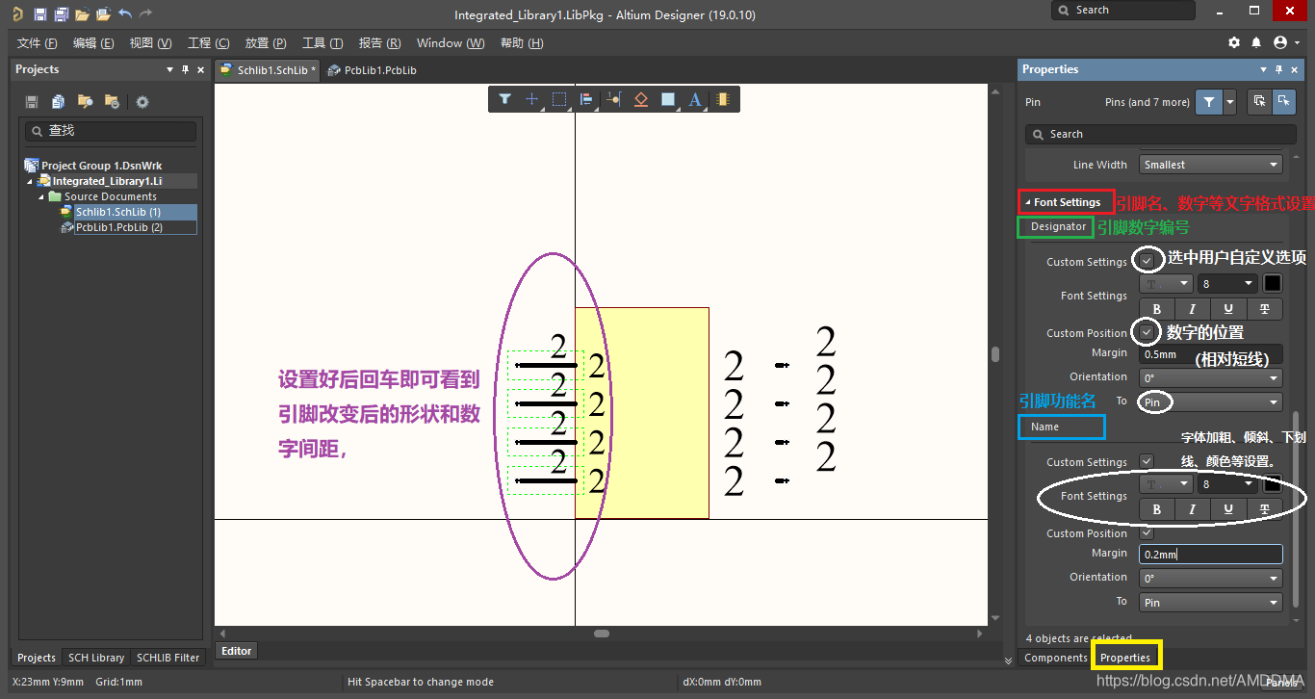This screenshot has width=1315, height=699.
Task: Open the 放置 (P) menu
Action: [x=266, y=43]
